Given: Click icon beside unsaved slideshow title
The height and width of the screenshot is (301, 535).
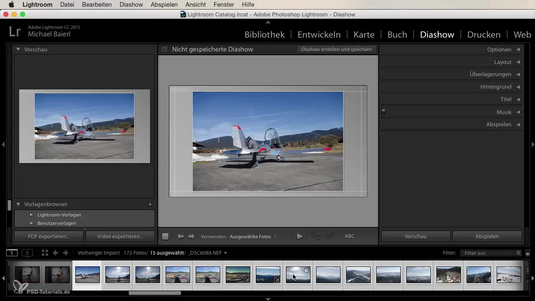Looking at the screenshot, I should [165, 49].
